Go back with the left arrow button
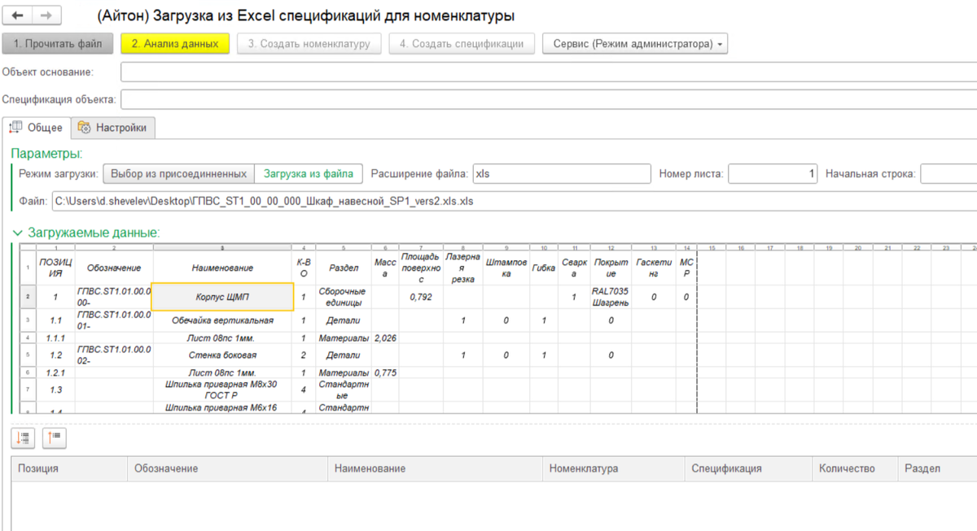Screen dimensions: 977x531 [x=18, y=15]
